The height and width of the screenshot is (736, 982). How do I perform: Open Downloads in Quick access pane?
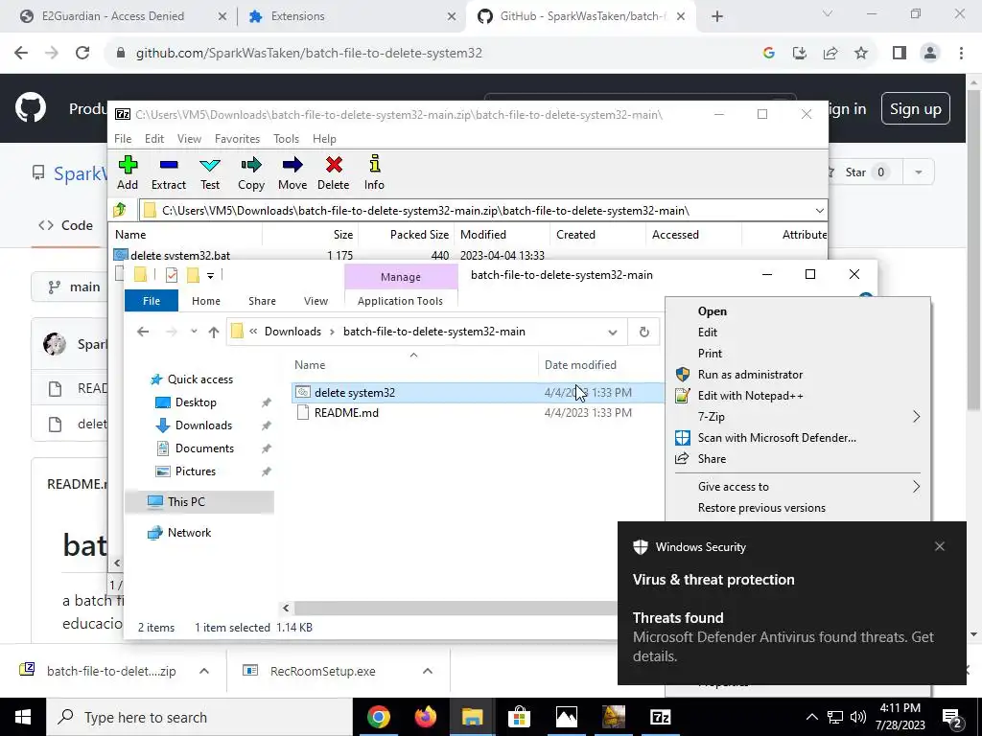click(x=203, y=425)
